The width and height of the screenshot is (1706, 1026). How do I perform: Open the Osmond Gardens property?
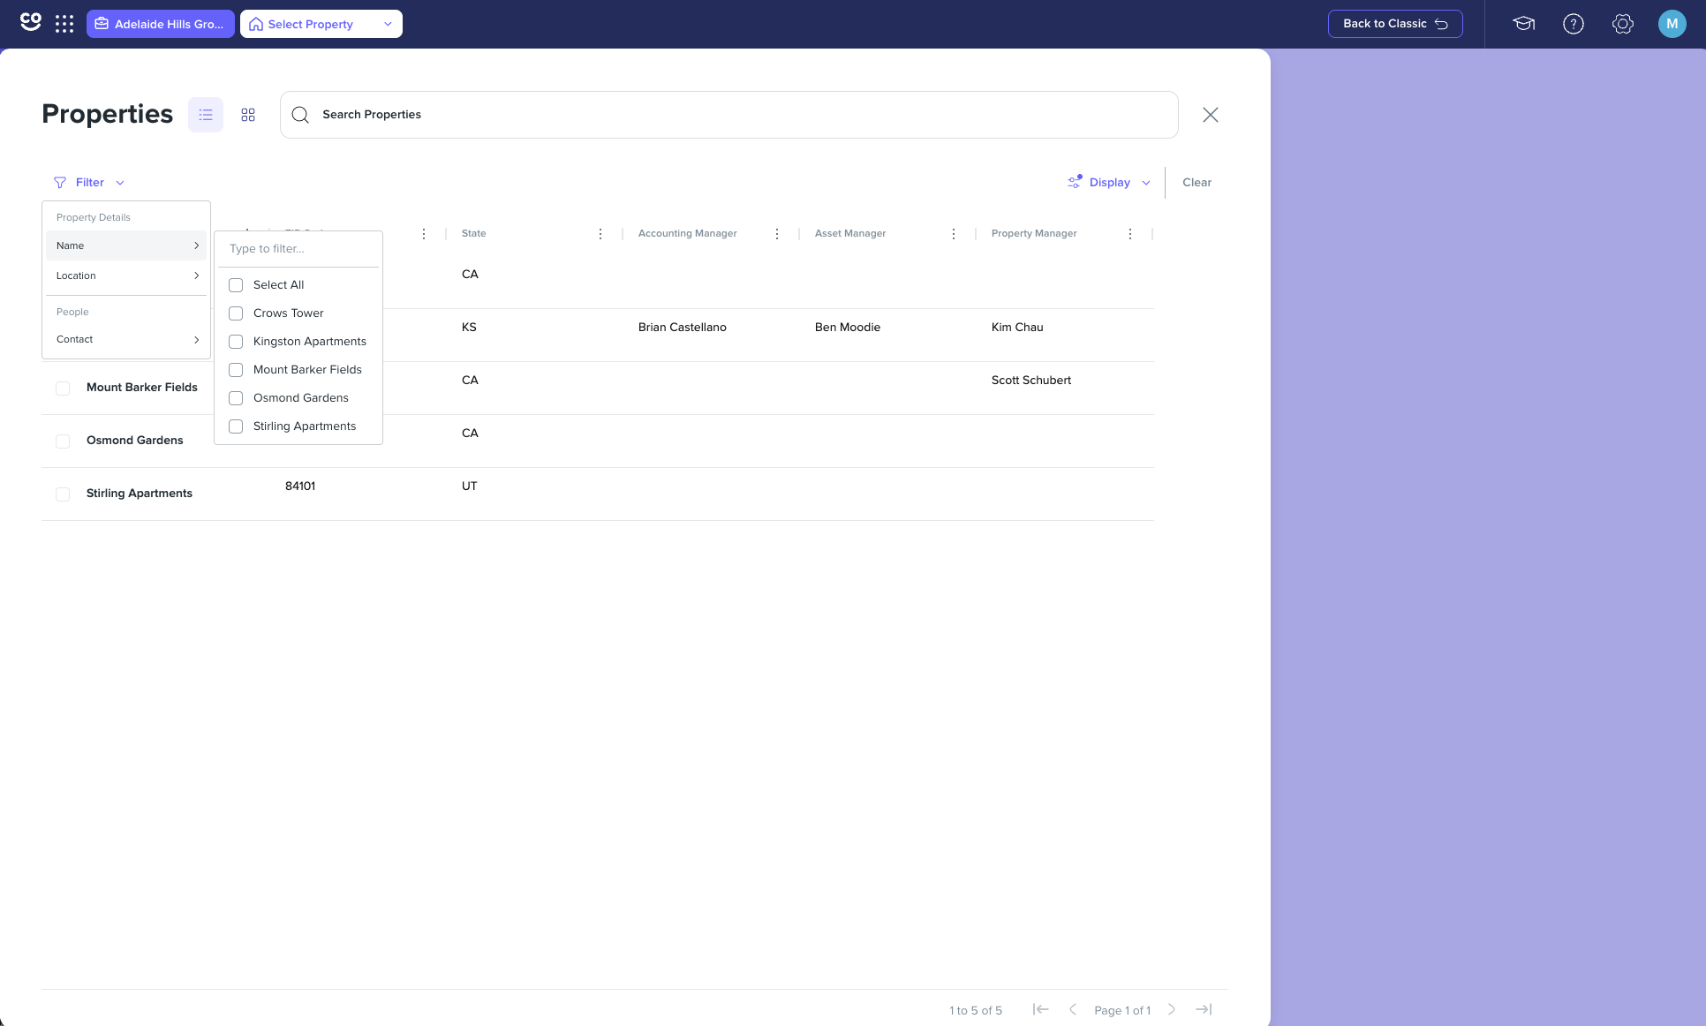[135, 440]
